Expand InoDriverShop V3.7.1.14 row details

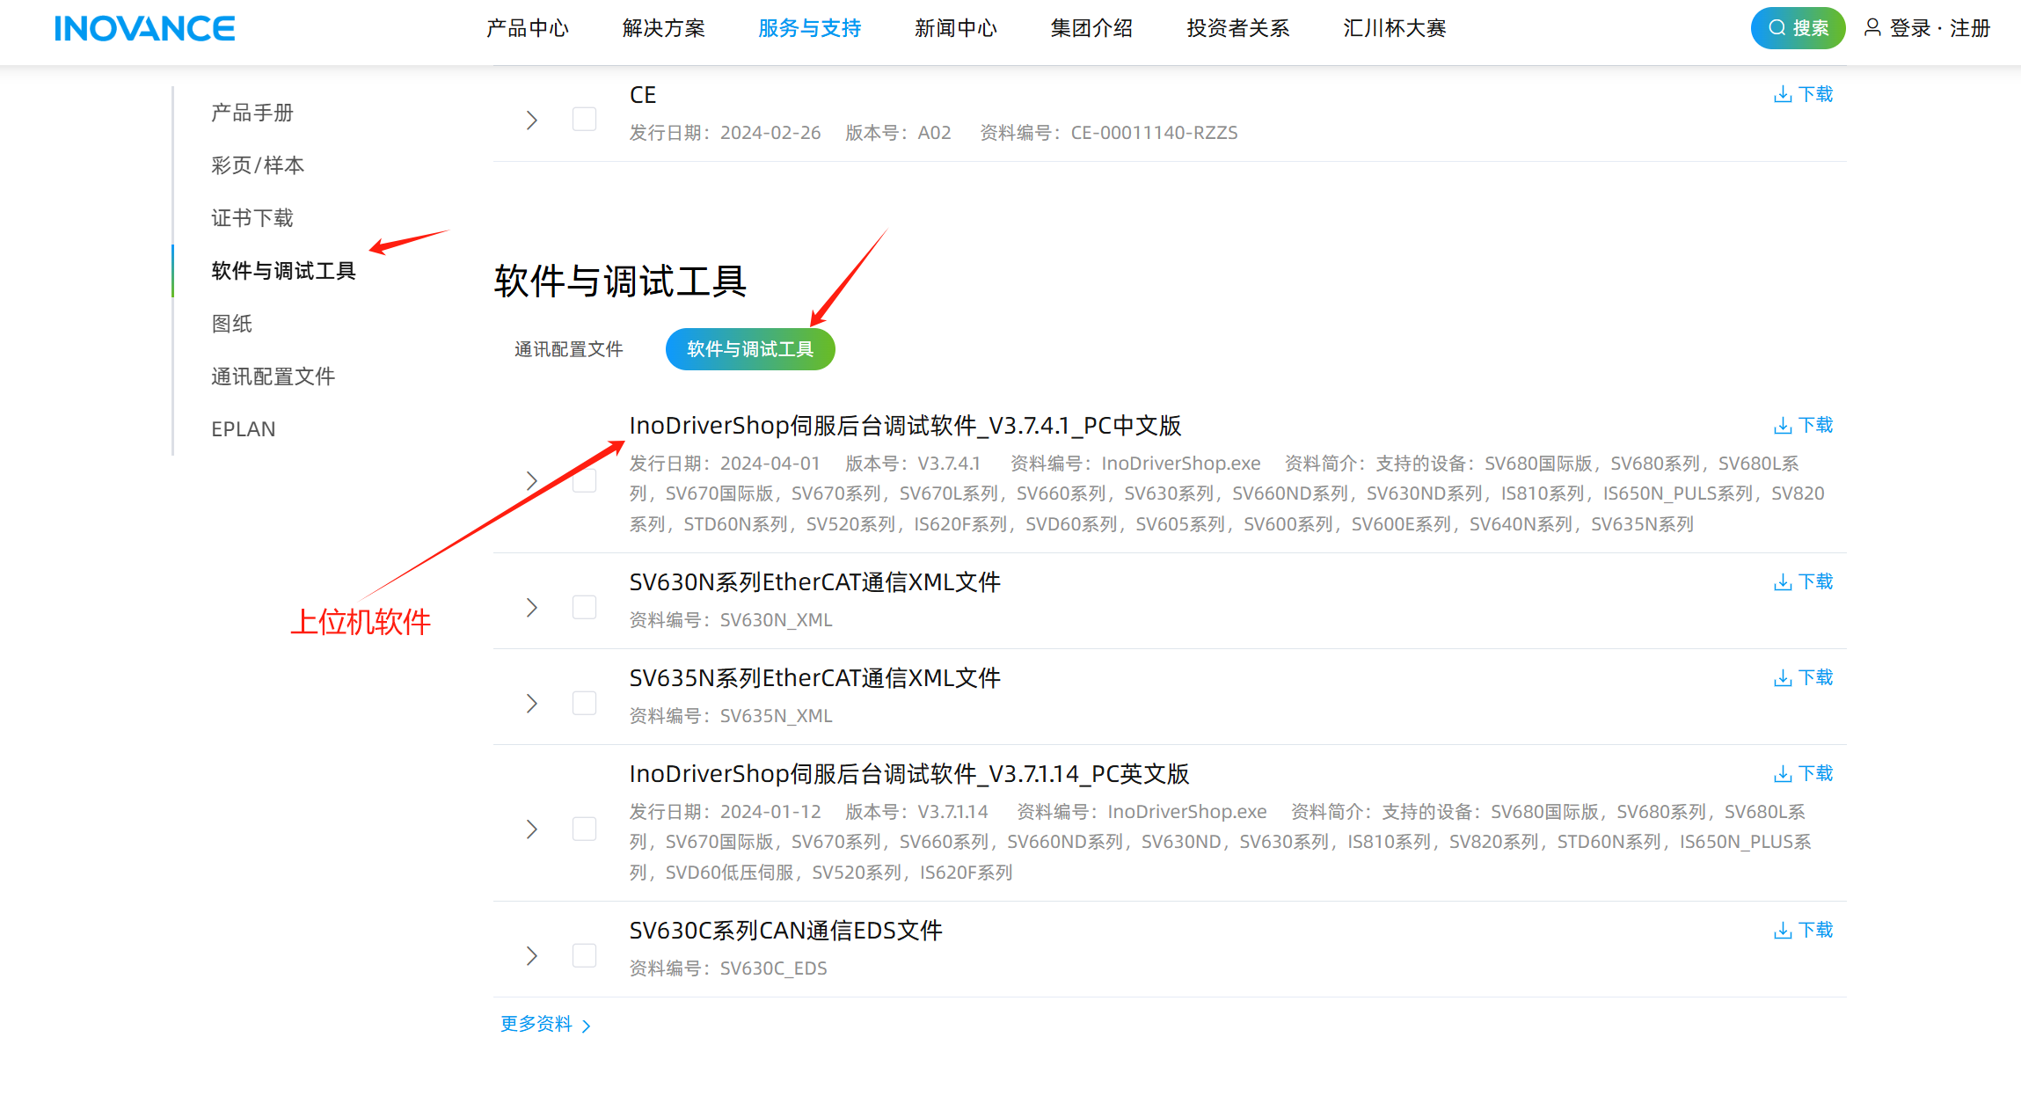[x=532, y=829]
